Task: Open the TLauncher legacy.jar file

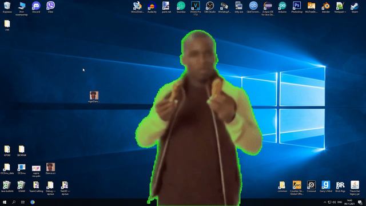Action: click(x=355, y=188)
